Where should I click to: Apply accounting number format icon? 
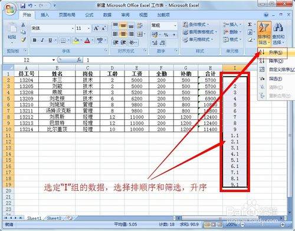coord(155,35)
